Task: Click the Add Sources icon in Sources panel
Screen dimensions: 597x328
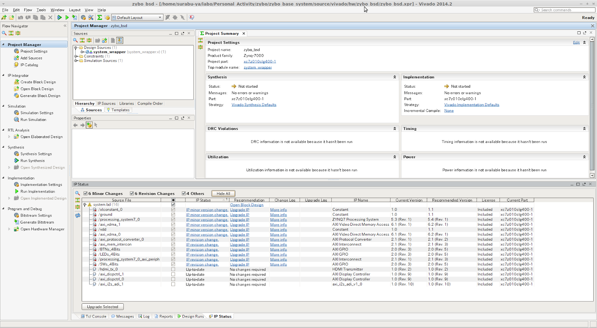Action: click(x=104, y=40)
